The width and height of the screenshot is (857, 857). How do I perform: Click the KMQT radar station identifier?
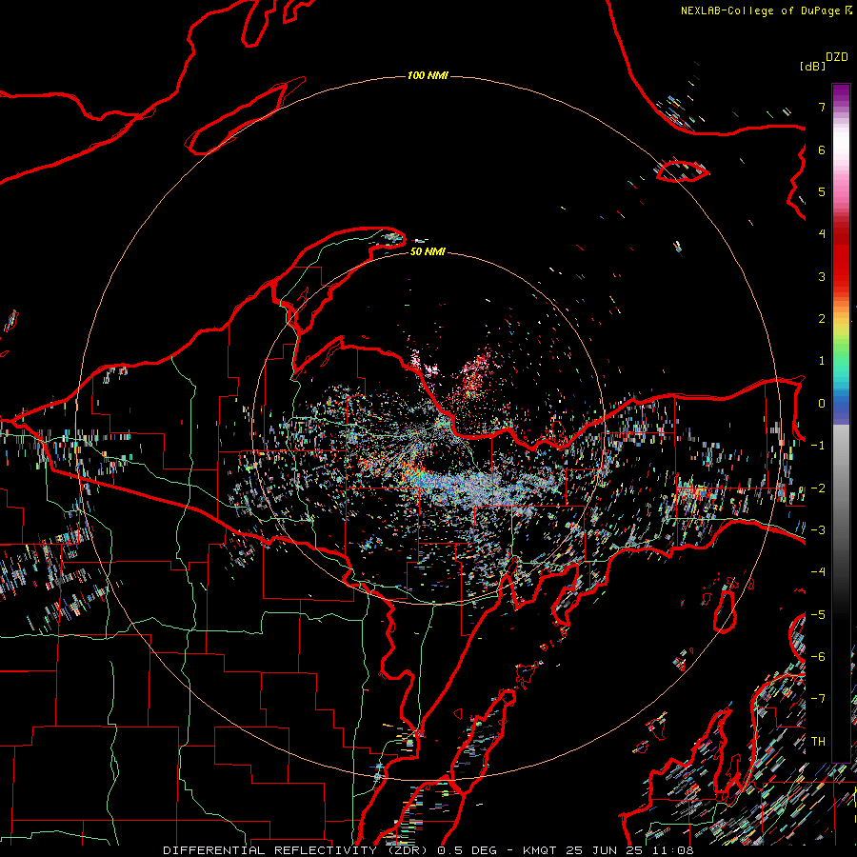tap(540, 850)
